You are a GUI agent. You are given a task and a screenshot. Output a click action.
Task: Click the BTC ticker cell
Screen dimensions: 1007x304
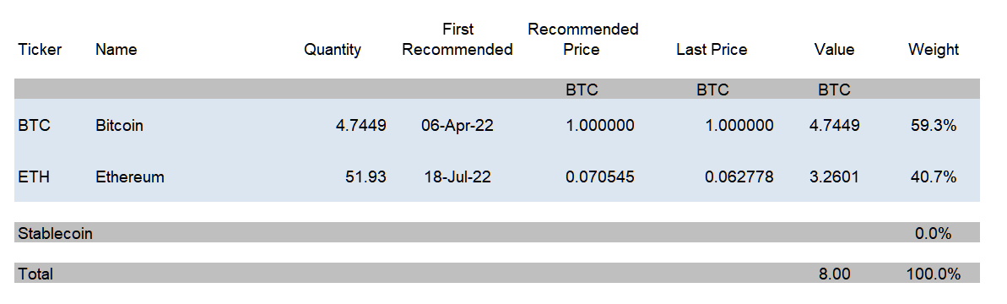34,125
